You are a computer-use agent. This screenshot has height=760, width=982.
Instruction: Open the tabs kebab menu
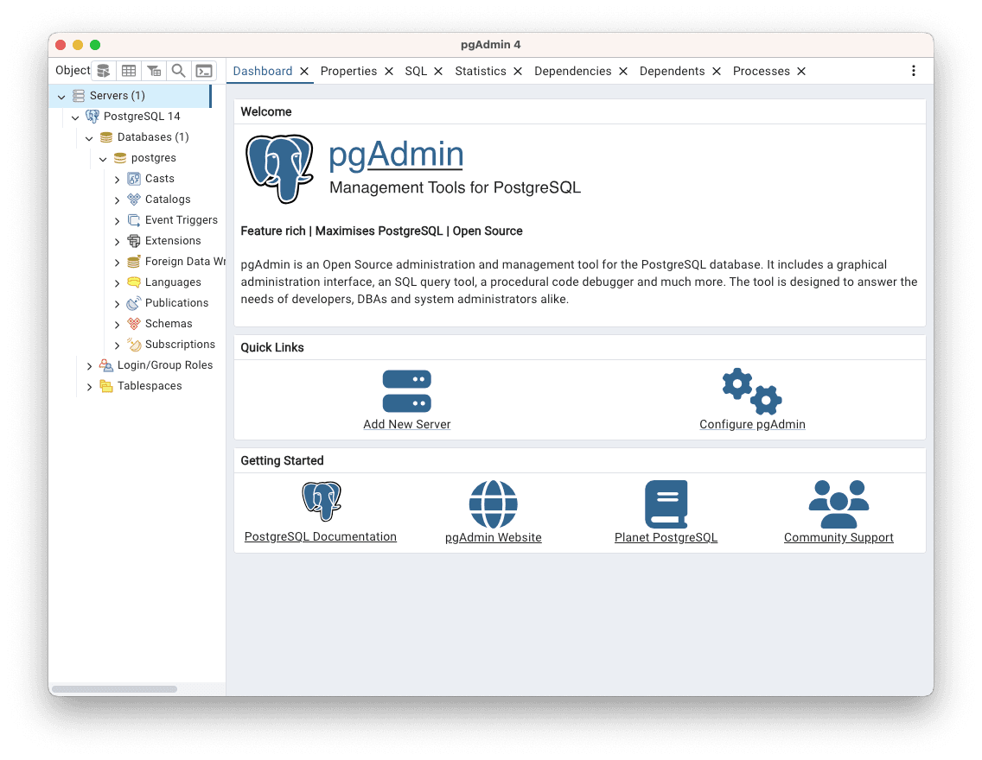click(x=914, y=71)
